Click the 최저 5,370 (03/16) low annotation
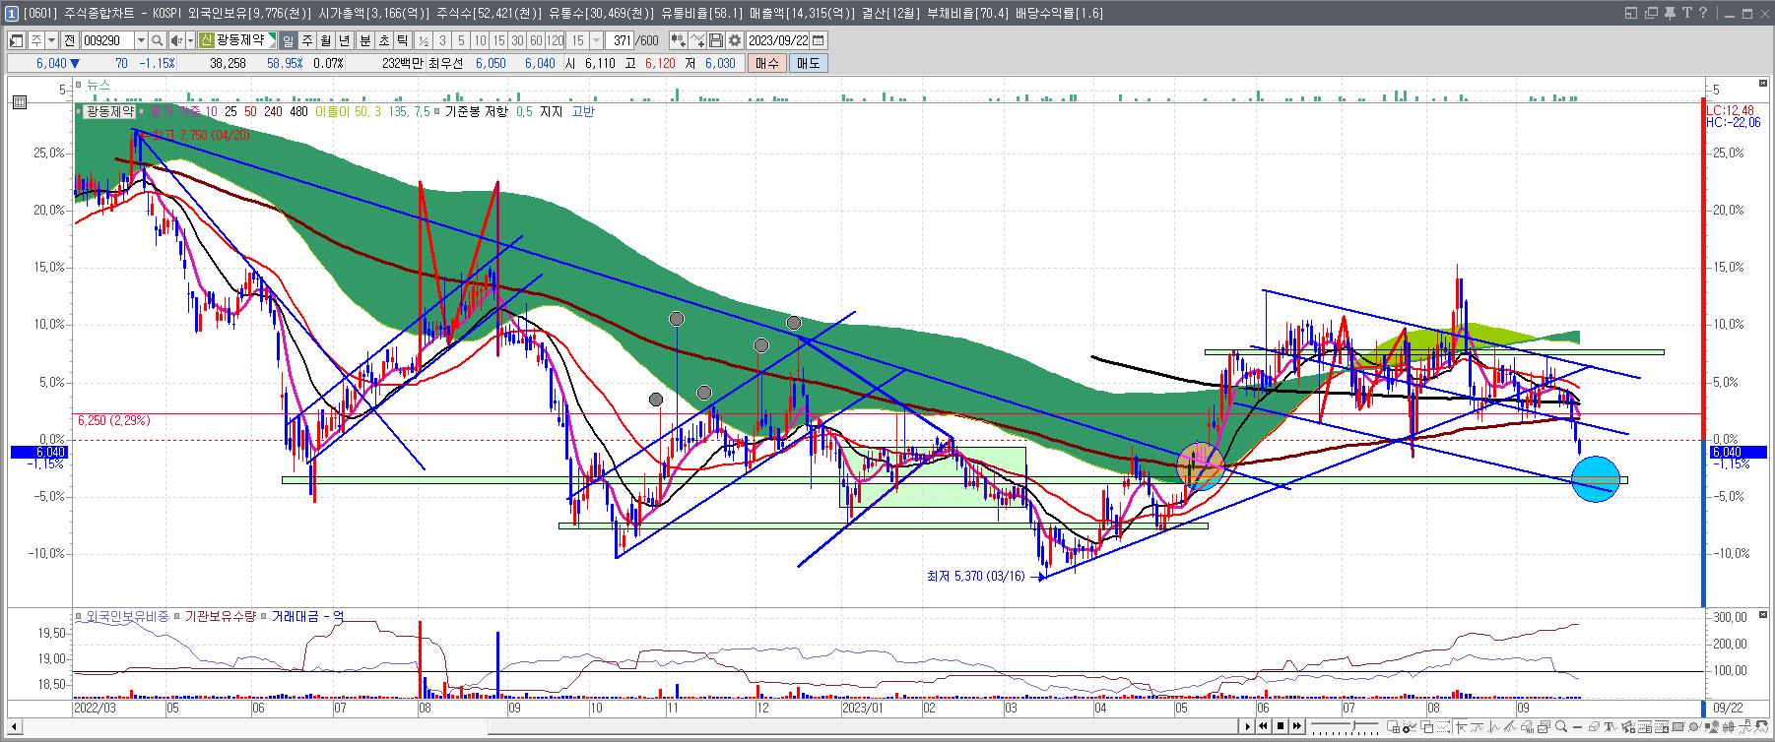Screen dimensions: 1775x742 click(x=975, y=576)
